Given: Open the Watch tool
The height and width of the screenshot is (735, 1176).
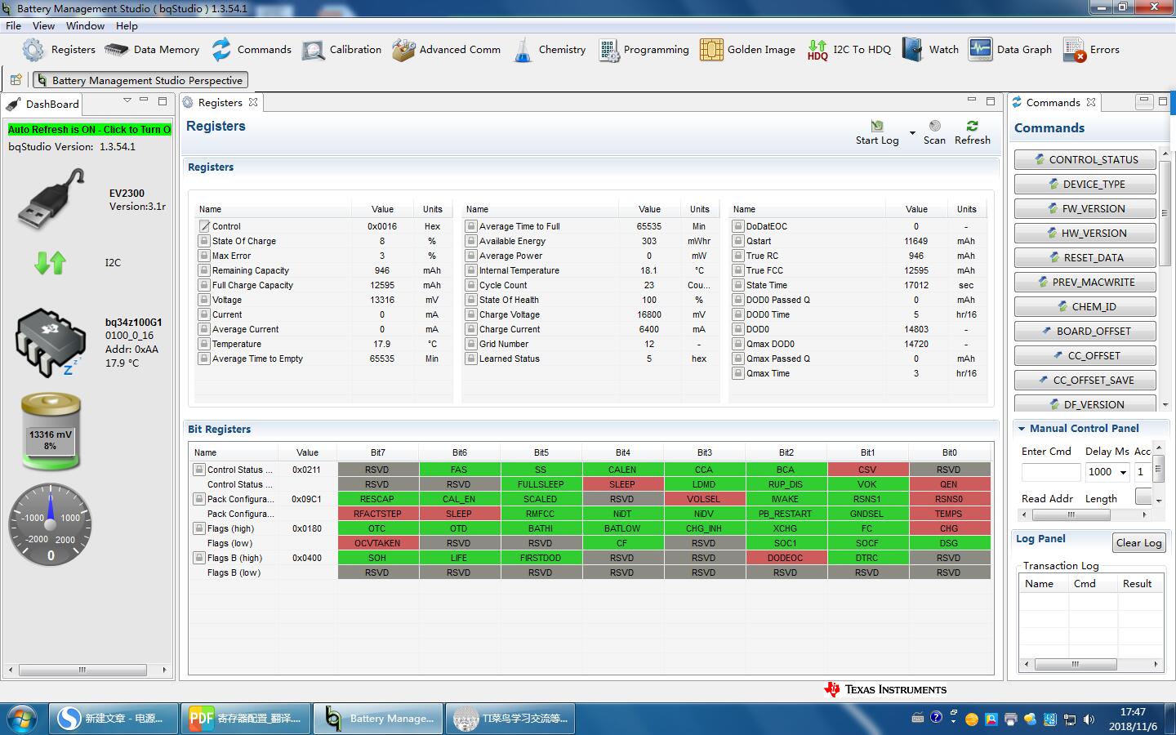Looking at the screenshot, I should (930, 50).
